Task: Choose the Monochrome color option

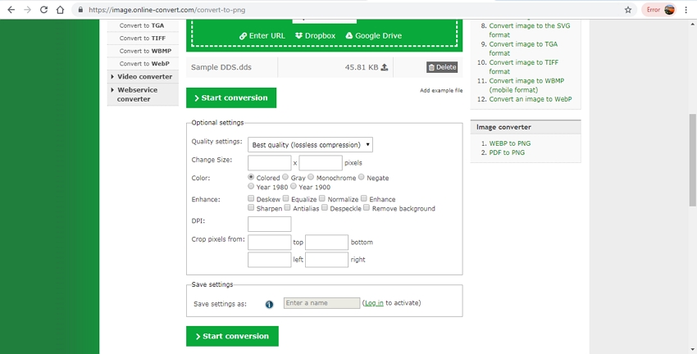Action: click(311, 177)
